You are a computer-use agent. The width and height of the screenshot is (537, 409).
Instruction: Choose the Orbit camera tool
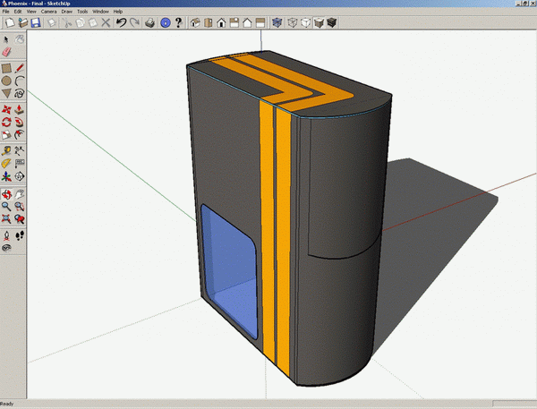coord(6,192)
